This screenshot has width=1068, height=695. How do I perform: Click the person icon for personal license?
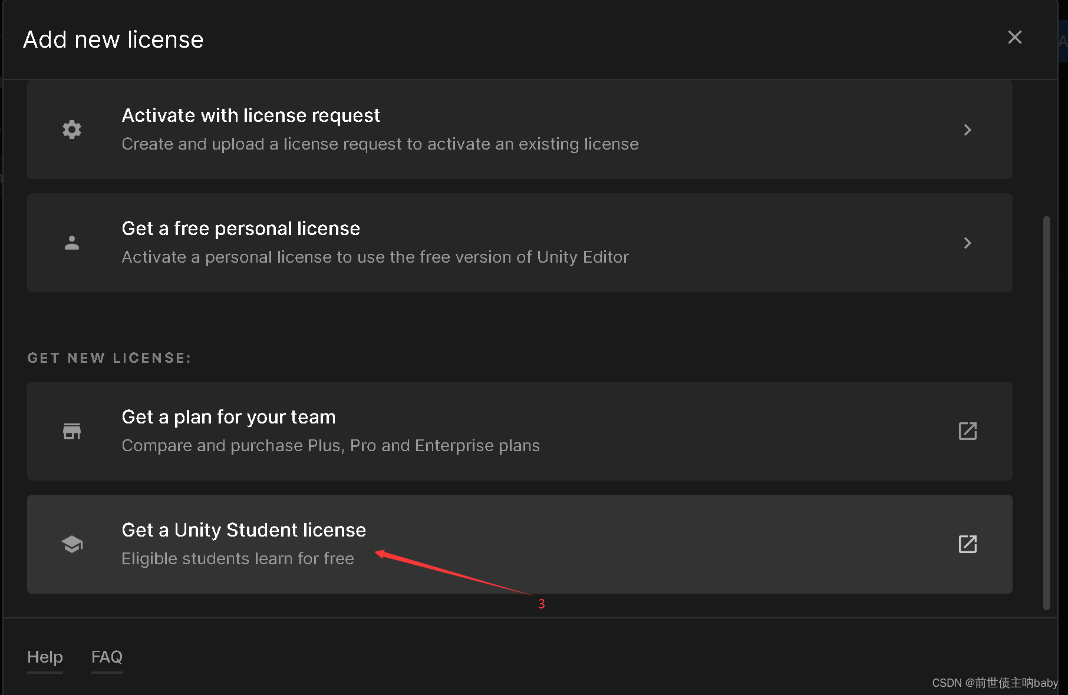click(x=72, y=243)
